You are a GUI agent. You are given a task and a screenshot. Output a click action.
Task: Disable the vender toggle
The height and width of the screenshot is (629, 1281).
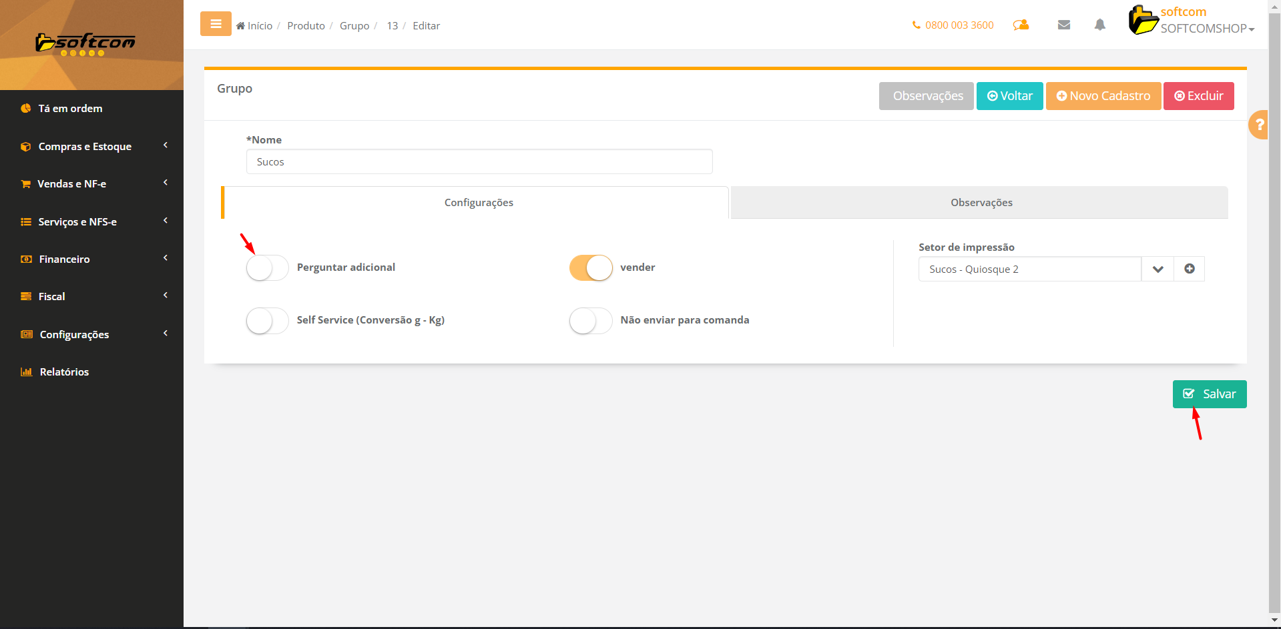[x=590, y=267]
